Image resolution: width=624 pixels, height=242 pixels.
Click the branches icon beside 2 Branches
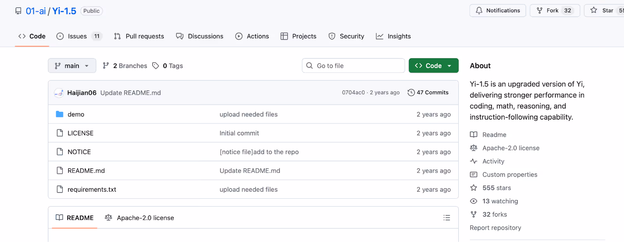coord(106,66)
